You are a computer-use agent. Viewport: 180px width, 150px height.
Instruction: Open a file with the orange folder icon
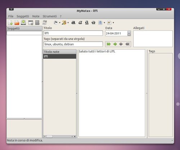17,22
